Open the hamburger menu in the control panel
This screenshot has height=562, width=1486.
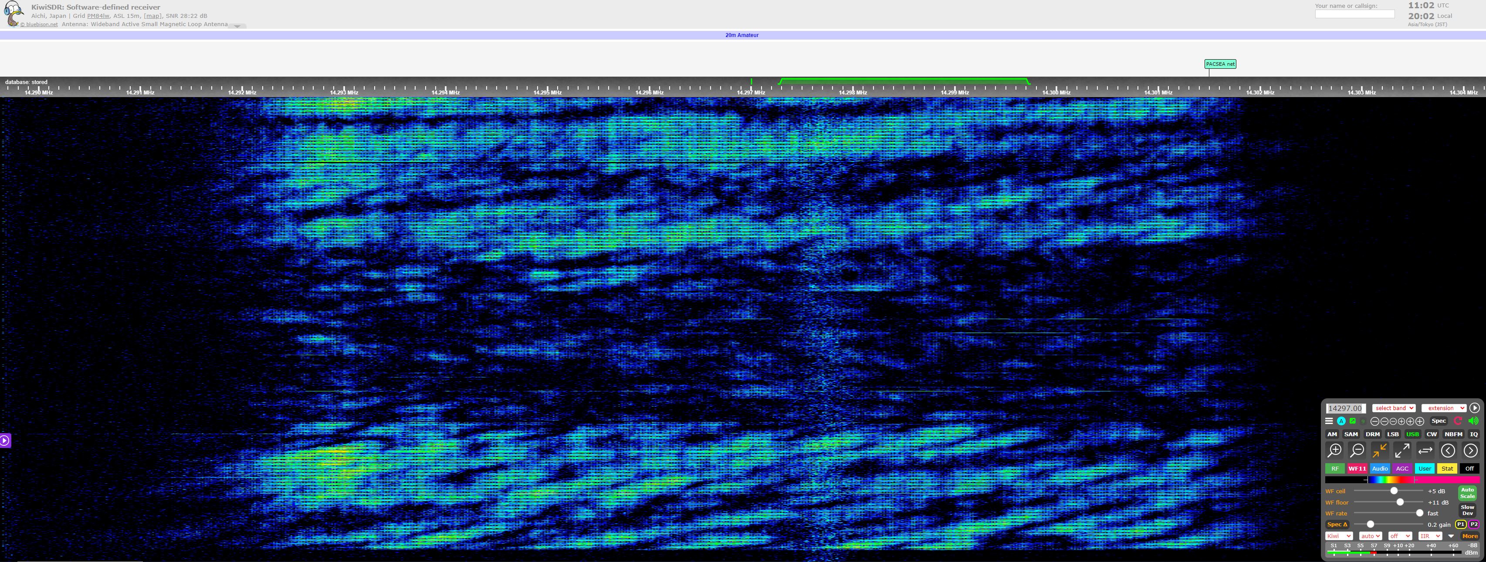[1329, 421]
